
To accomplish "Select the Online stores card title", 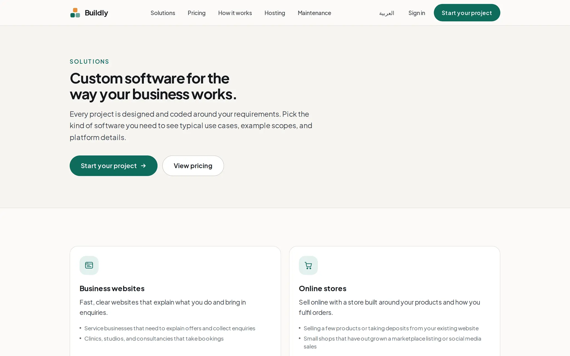I will pos(323,288).
